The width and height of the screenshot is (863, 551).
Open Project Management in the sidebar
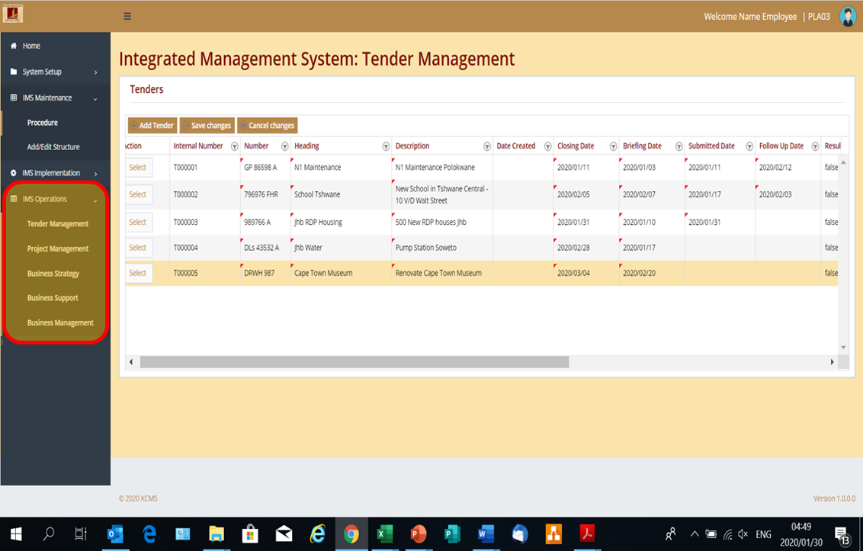[58, 248]
